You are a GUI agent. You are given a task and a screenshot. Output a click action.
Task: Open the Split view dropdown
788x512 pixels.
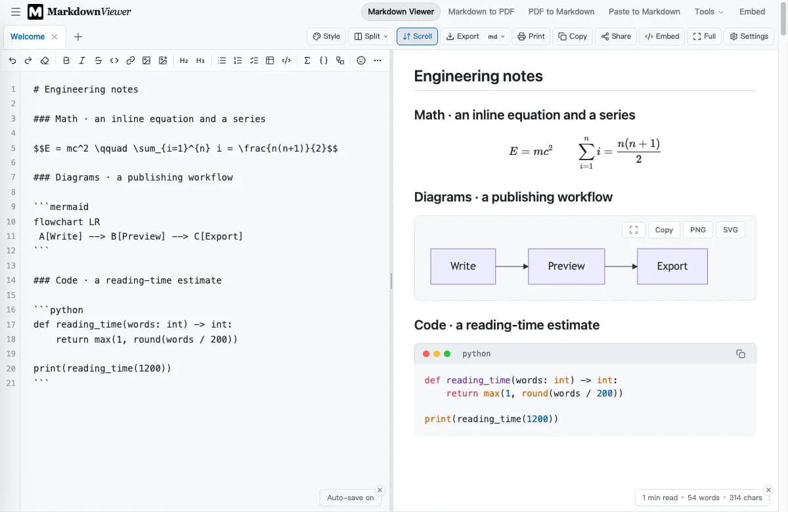[371, 36]
